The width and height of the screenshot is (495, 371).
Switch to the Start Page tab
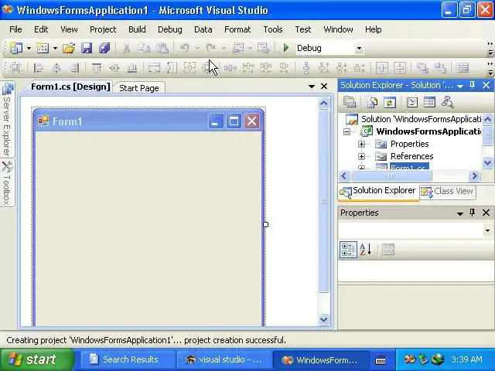[139, 88]
